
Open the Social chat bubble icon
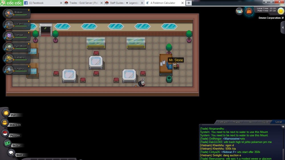click(11, 153)
